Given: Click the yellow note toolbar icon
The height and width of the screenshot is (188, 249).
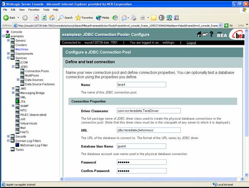Looking at the screenshot, I should (x=153, y=18).
